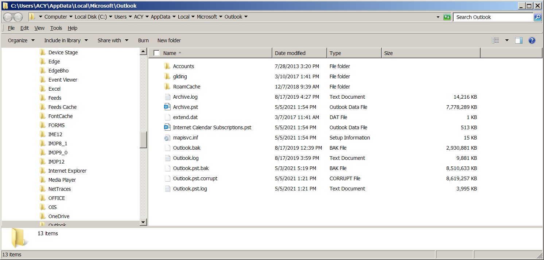544x260 pixels.
Task: Select the FontCache folder in tree
Action: click(61, 116)
